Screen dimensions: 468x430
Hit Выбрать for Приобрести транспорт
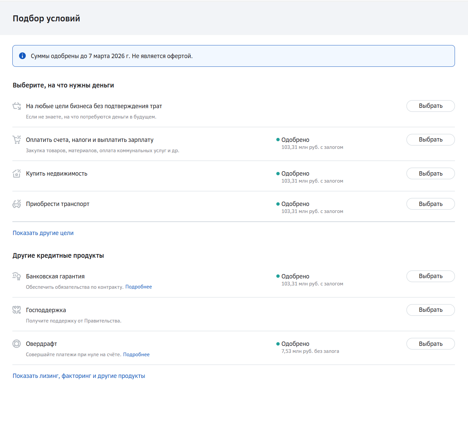pos(430,204)
